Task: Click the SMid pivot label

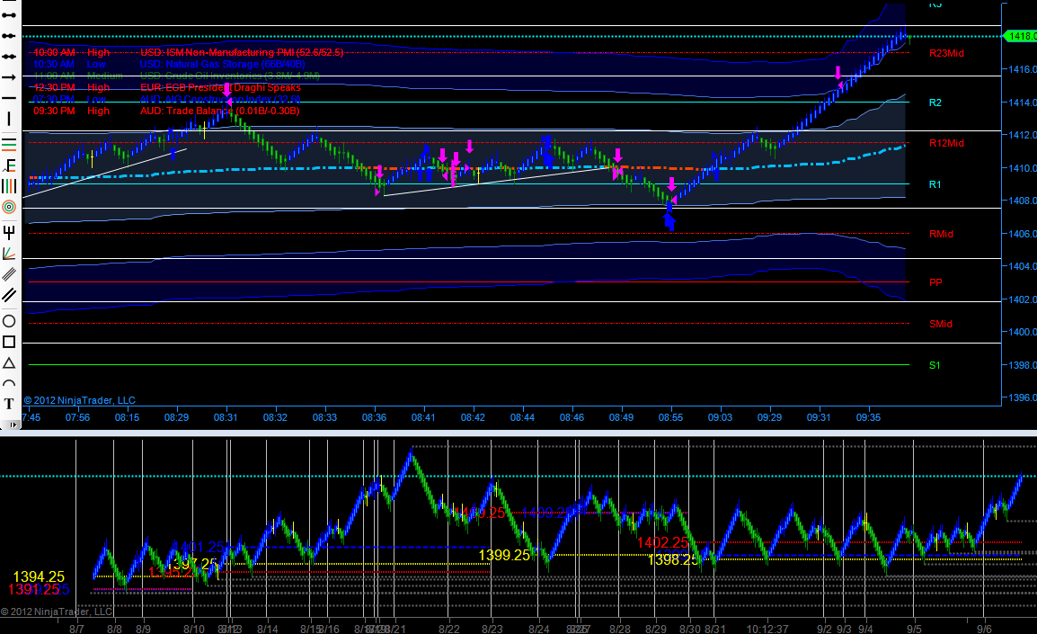Action: (x=941, y=324)
